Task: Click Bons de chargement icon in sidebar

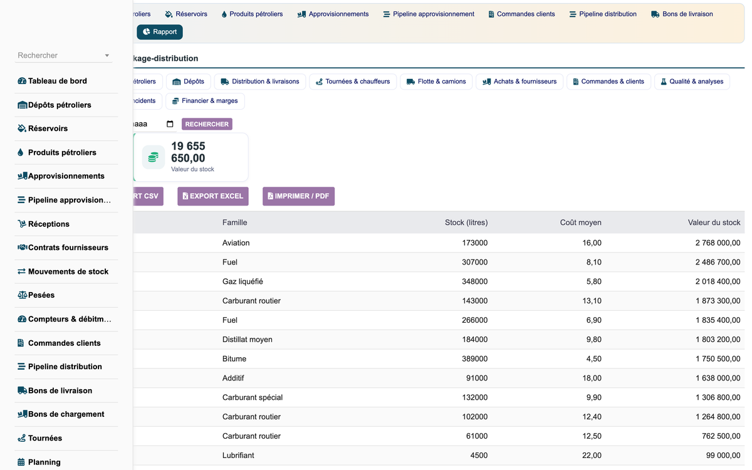Action: click(x=23, y=414)
